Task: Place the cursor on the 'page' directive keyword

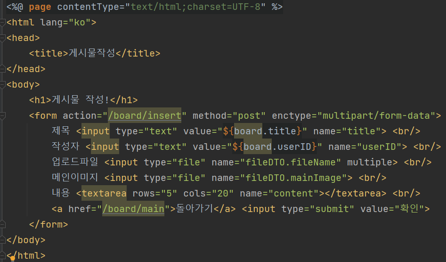Action: click(x=40, y=7)
